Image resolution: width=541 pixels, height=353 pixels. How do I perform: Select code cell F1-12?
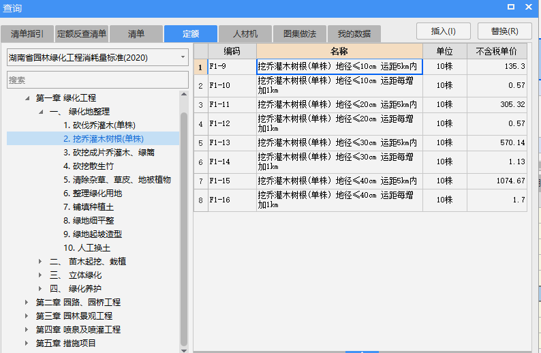(x=232, y=124)
